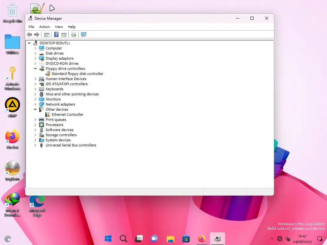Collapse the Floppy drive controllers category
327x245 pixels.
tap(35, 69)
